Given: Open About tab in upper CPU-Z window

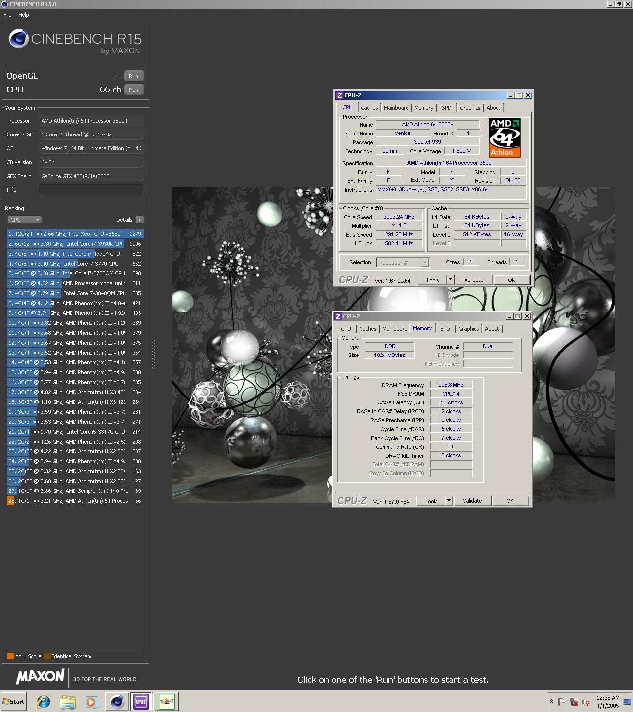Looking at the screenshot, I should [493, 108].
